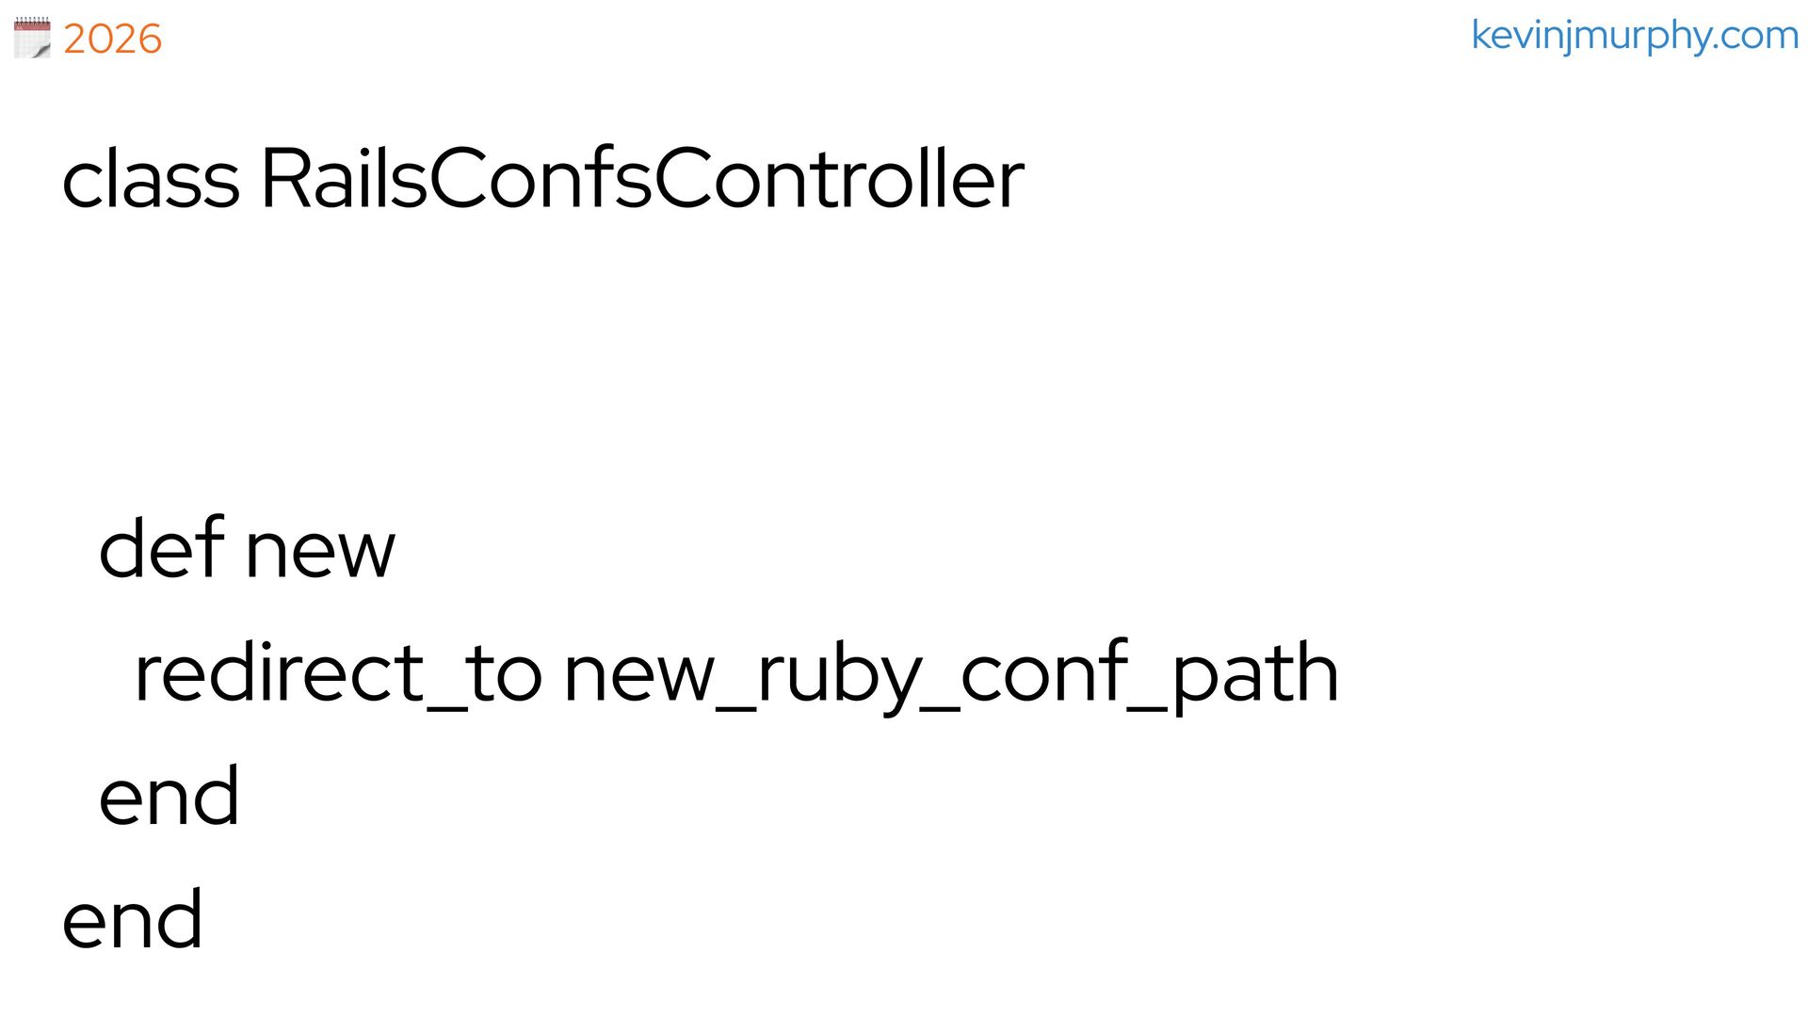Click new_ruby_conf_path argument
Image resolution: width=1808 pixels, height=1017 pixels.
[x=951, y=674]
